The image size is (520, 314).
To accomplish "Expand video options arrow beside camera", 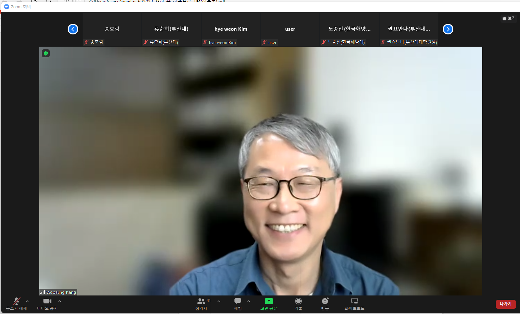I will (x=60, y=301).
